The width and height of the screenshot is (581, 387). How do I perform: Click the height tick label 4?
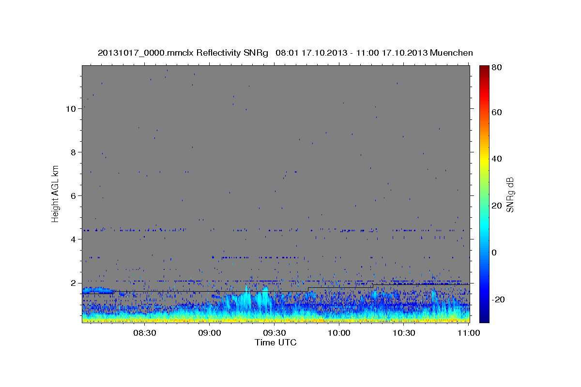click(74, 239)
